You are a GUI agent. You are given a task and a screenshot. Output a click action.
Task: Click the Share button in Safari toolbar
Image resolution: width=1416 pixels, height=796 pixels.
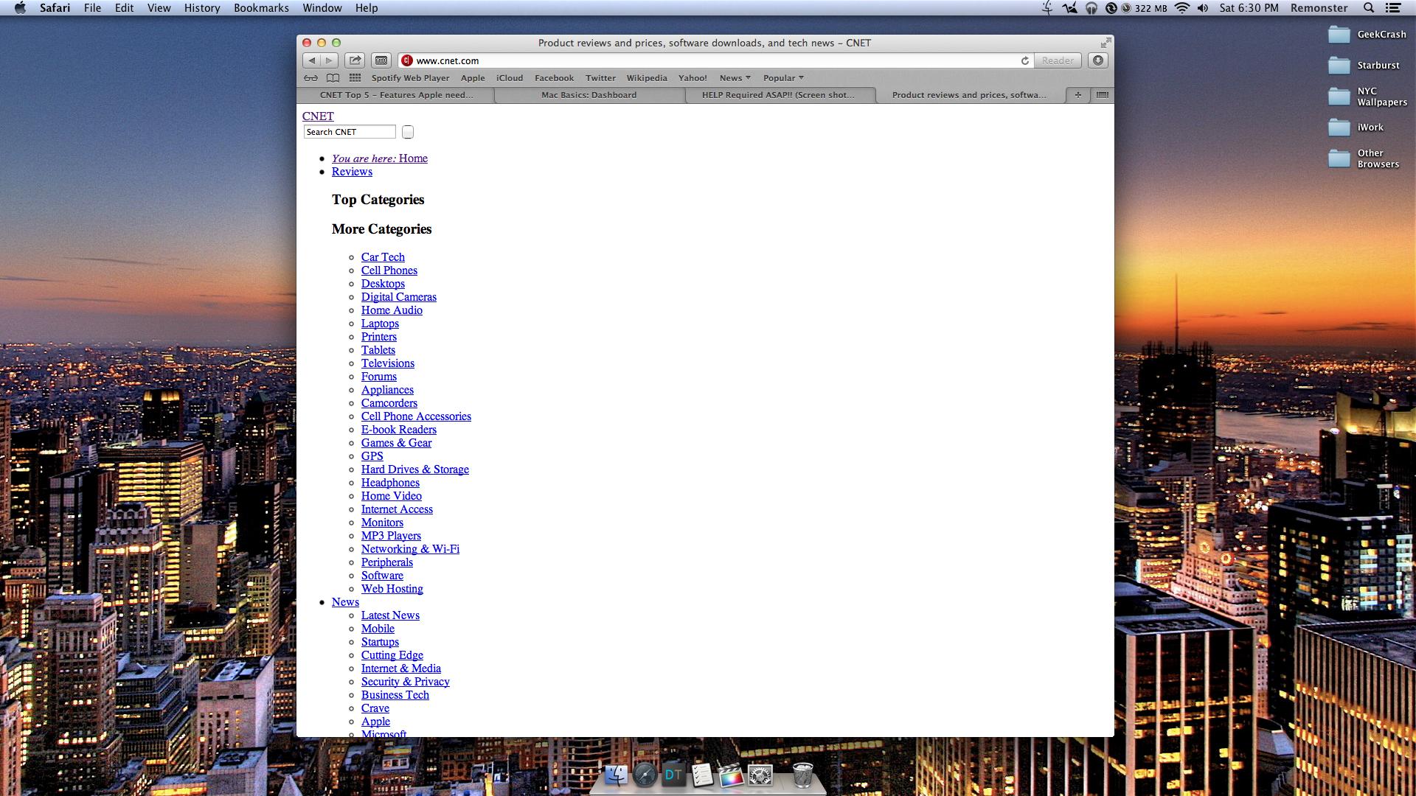pos(355,60)
